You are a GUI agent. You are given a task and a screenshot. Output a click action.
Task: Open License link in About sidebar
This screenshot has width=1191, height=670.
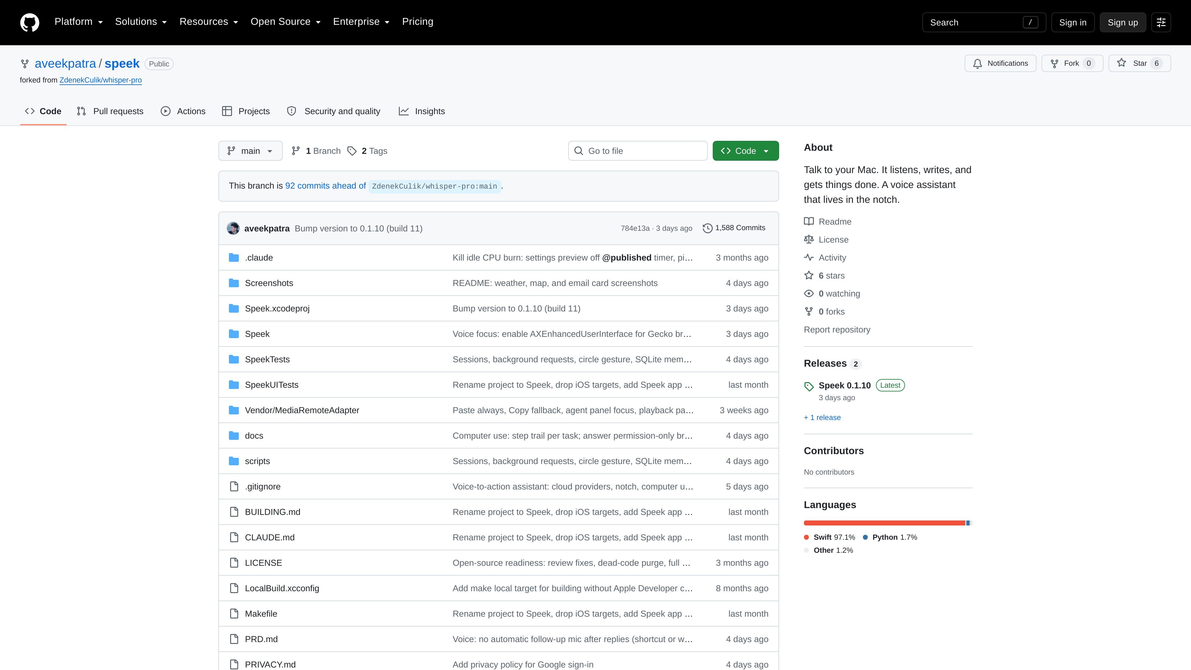(x=826, y=239)
